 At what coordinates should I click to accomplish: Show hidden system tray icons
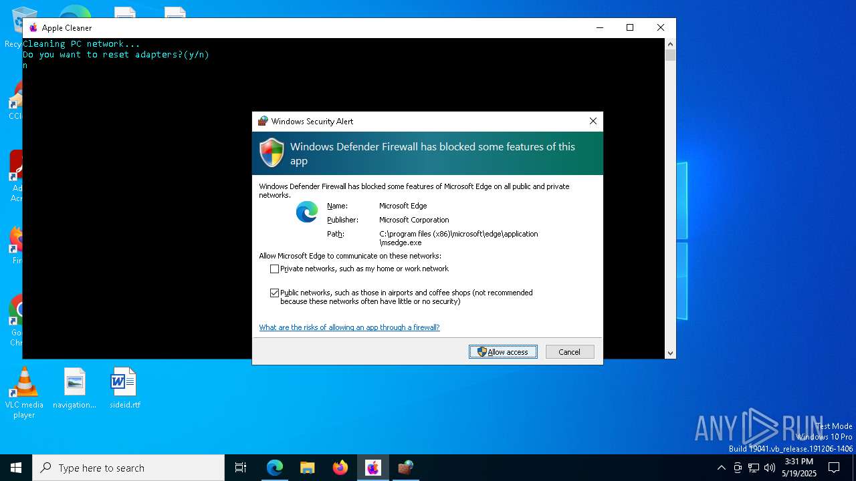click(x=721, y=468)
